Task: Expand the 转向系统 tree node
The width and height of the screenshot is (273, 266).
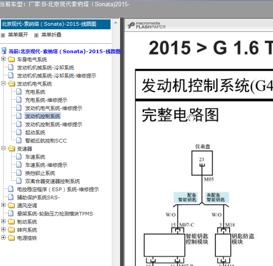Action: [x=3, y=229]
